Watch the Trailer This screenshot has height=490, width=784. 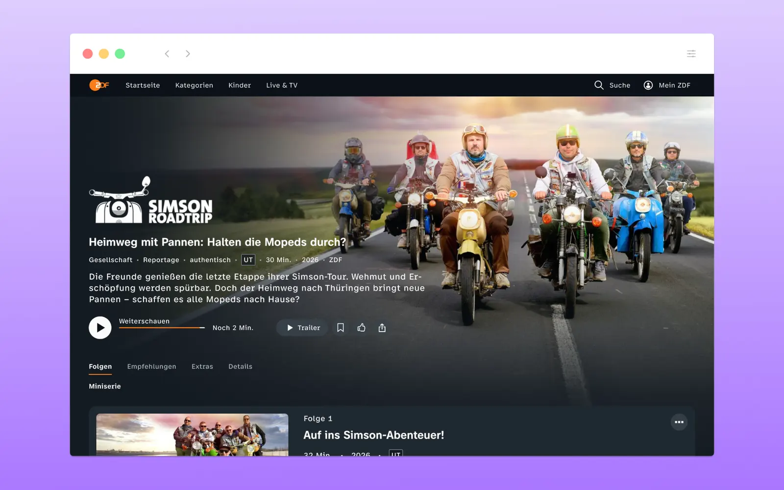[x=303, y=328]
